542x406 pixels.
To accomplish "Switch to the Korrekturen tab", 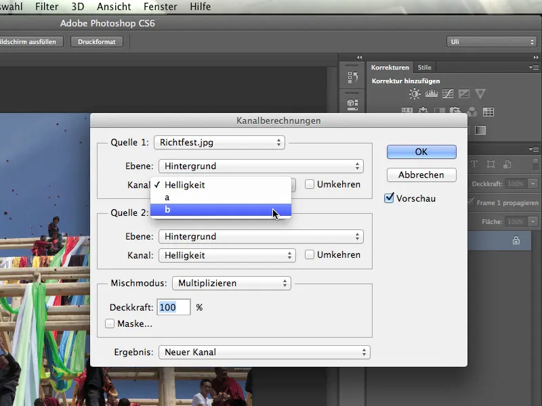I will [390, 67].
